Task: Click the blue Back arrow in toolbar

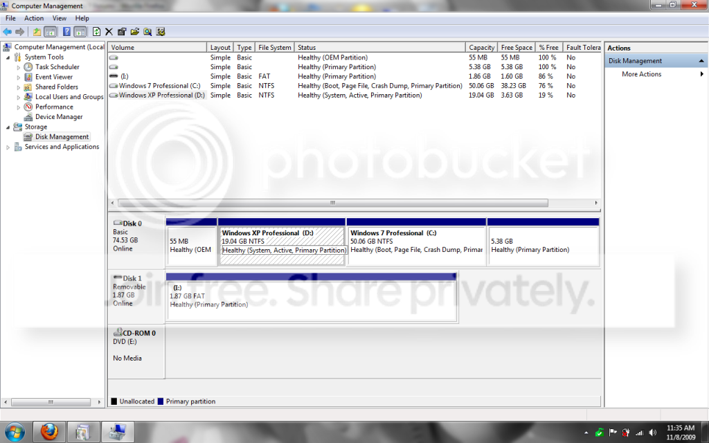Action: tap(7, 32)
